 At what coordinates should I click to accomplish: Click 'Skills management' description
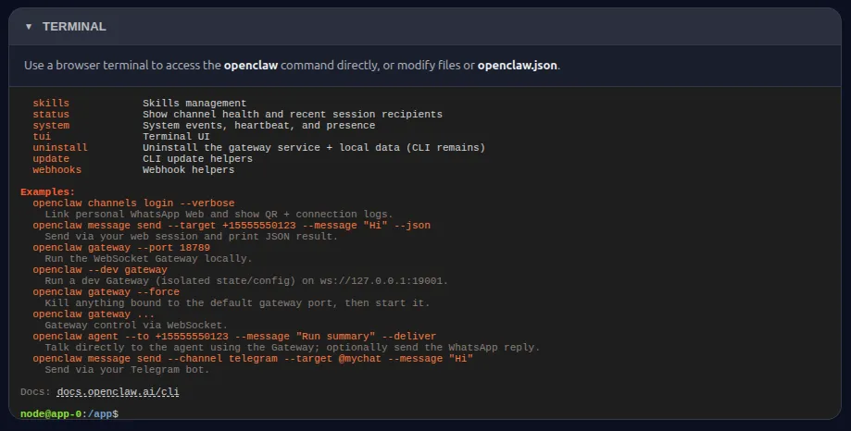pyautogui.click(x=194, y=103)
